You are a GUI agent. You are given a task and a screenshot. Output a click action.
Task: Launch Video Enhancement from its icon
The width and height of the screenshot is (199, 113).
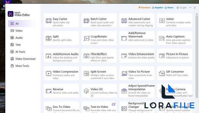click(x=124, y=56)
